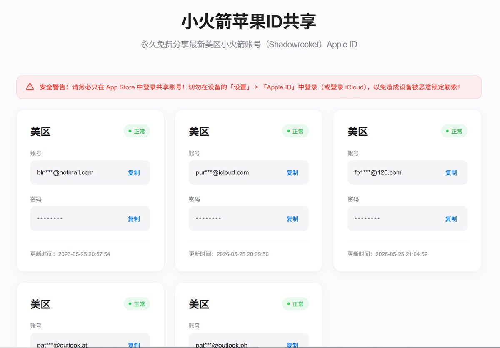This screenshot has height=348, width=500.
Task: Click the pur***@icloud.com account field
Action: click(x=249, y=172)
